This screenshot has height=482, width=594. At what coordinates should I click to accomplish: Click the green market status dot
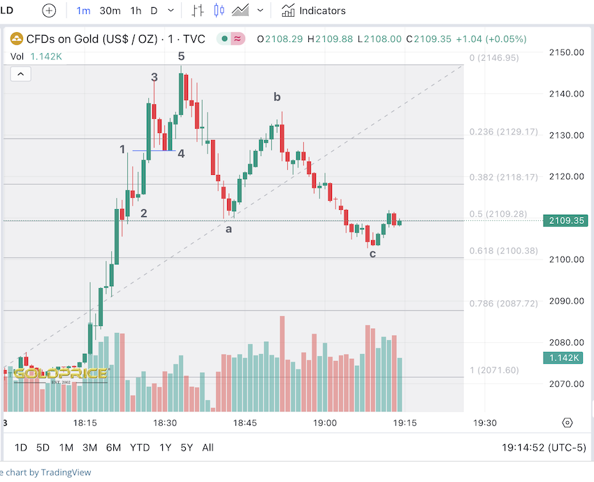pos(224,38)
